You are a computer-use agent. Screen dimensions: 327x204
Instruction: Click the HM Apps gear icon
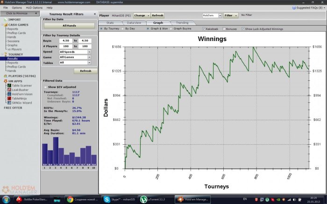tap(6, 81)
